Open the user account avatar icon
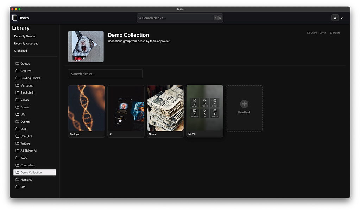360x211 pixels. [x=335, y=18]
